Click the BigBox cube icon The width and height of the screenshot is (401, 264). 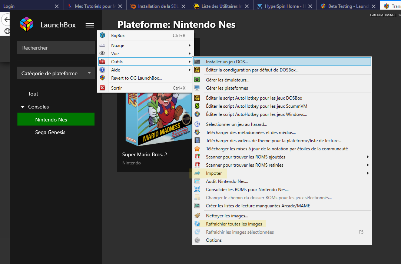coord(102,35)
